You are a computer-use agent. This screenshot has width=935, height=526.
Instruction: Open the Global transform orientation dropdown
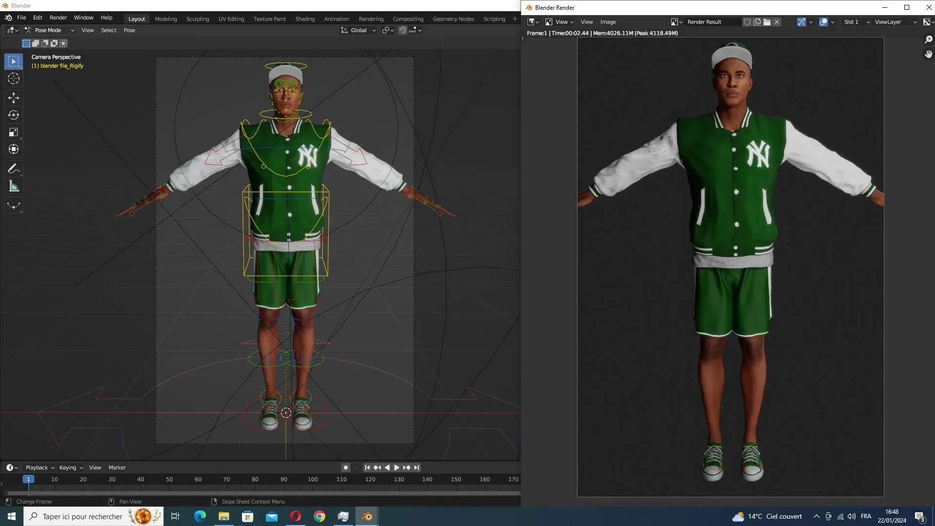click(358, 30)
